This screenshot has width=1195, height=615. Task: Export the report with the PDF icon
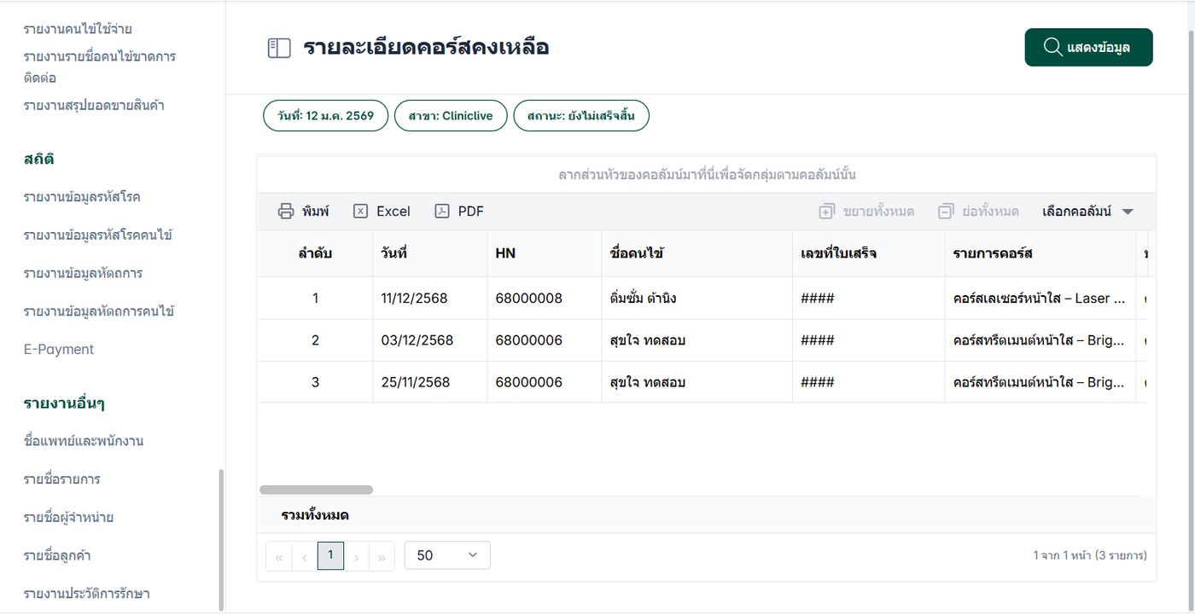(442, 212)
